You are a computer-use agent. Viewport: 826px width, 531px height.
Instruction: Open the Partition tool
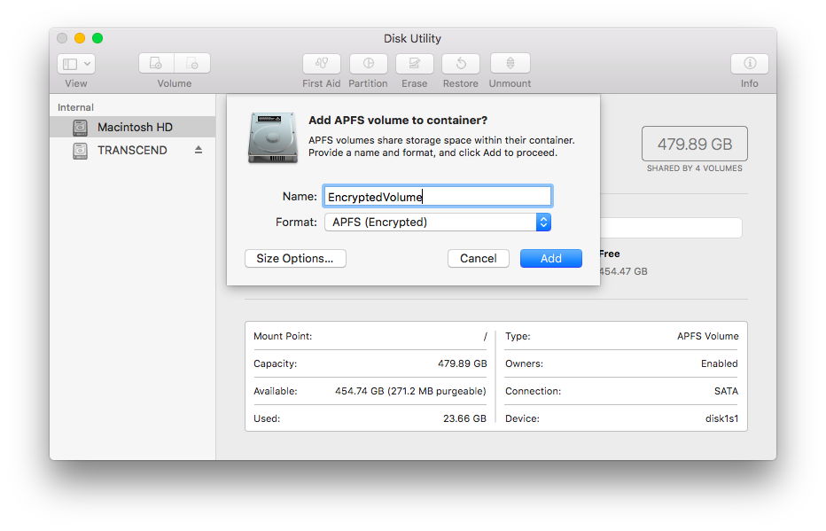click(x=368, y=64)
